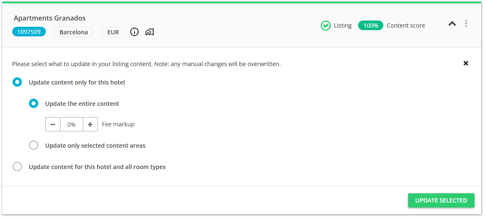Click the building icon beside the info icon
This screenshot has width=485, height=218.
pyautogui.click(x=150, y=32)
